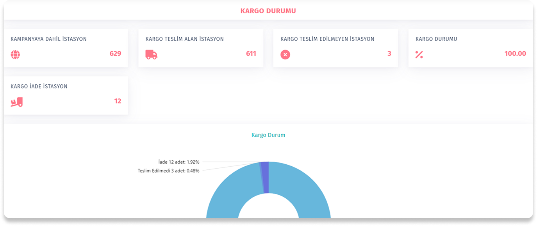This screenshot has width=537, height=226.
Task: Click the percent icon in Kargo Durumu card
Action: tap(419, 55)
